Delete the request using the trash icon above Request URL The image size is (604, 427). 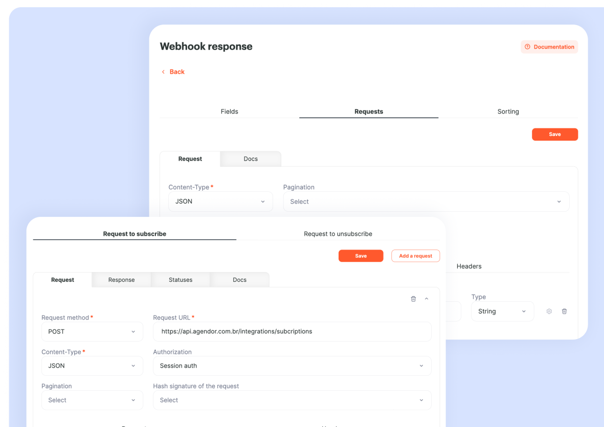click(413, 299)
